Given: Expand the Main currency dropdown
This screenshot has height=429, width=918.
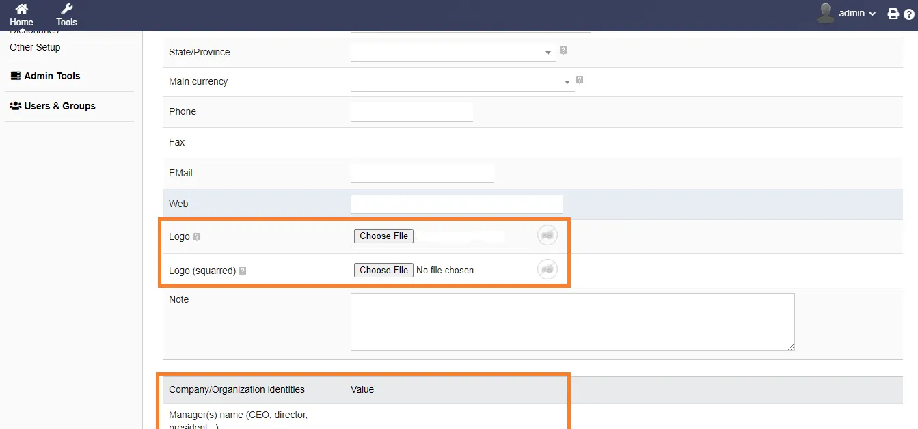Looking at the screenshot, I should (462, 81).
